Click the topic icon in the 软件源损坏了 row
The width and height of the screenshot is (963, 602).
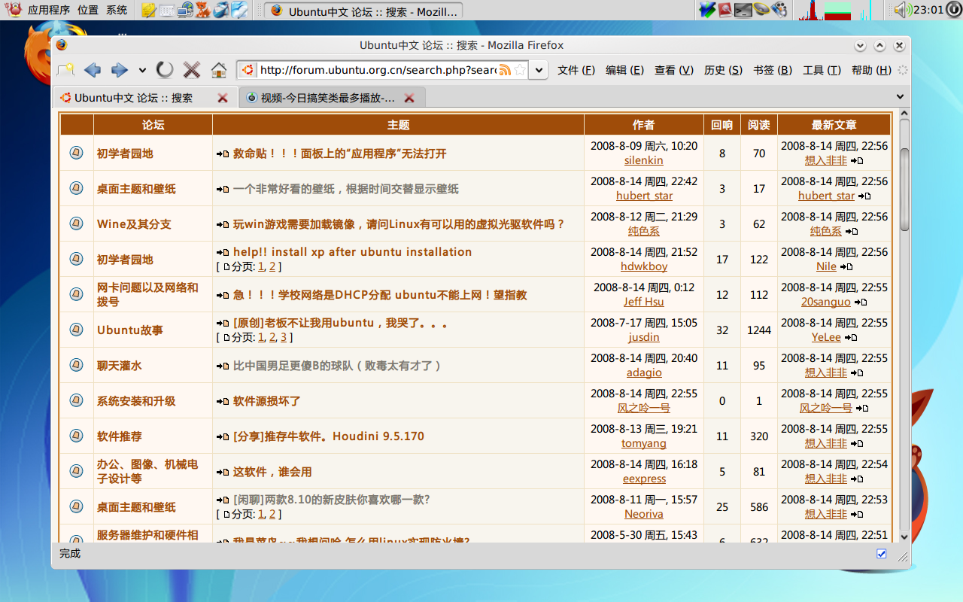[x=76, y=400]
